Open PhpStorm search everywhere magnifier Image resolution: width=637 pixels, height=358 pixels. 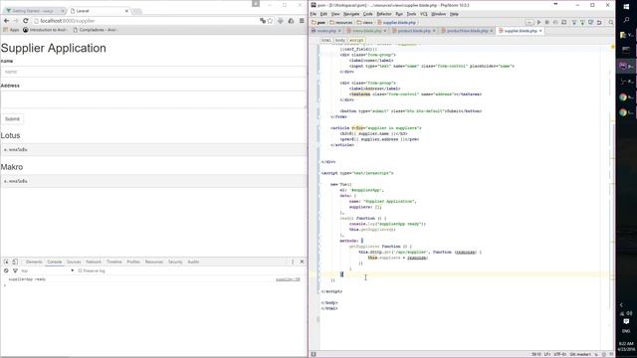pos(610,22)
